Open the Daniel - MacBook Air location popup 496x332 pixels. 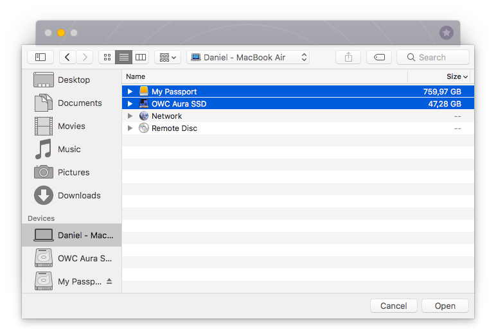pos(248,57)
